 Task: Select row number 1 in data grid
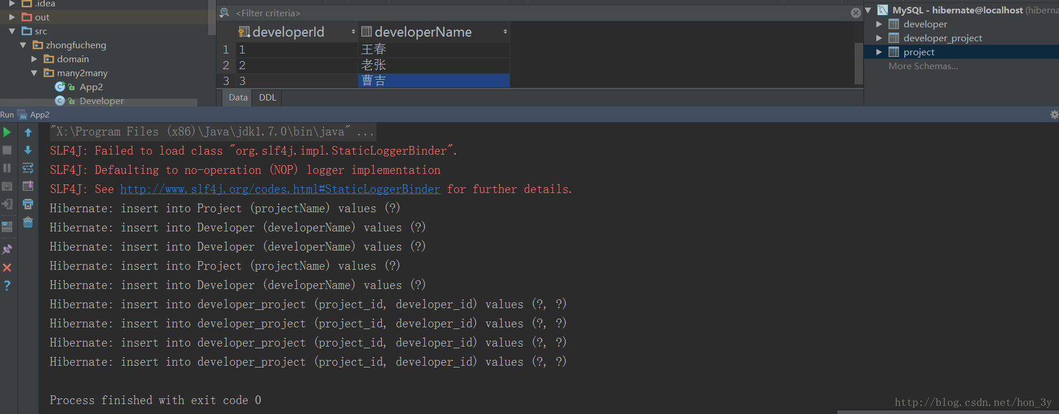pos(226,49)
